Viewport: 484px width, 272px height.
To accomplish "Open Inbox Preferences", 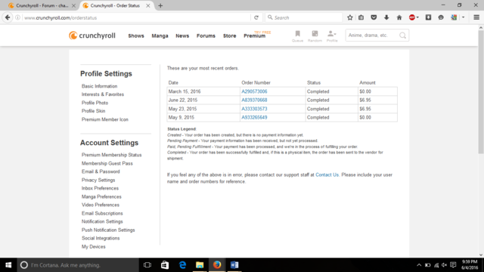I will 100,188.
